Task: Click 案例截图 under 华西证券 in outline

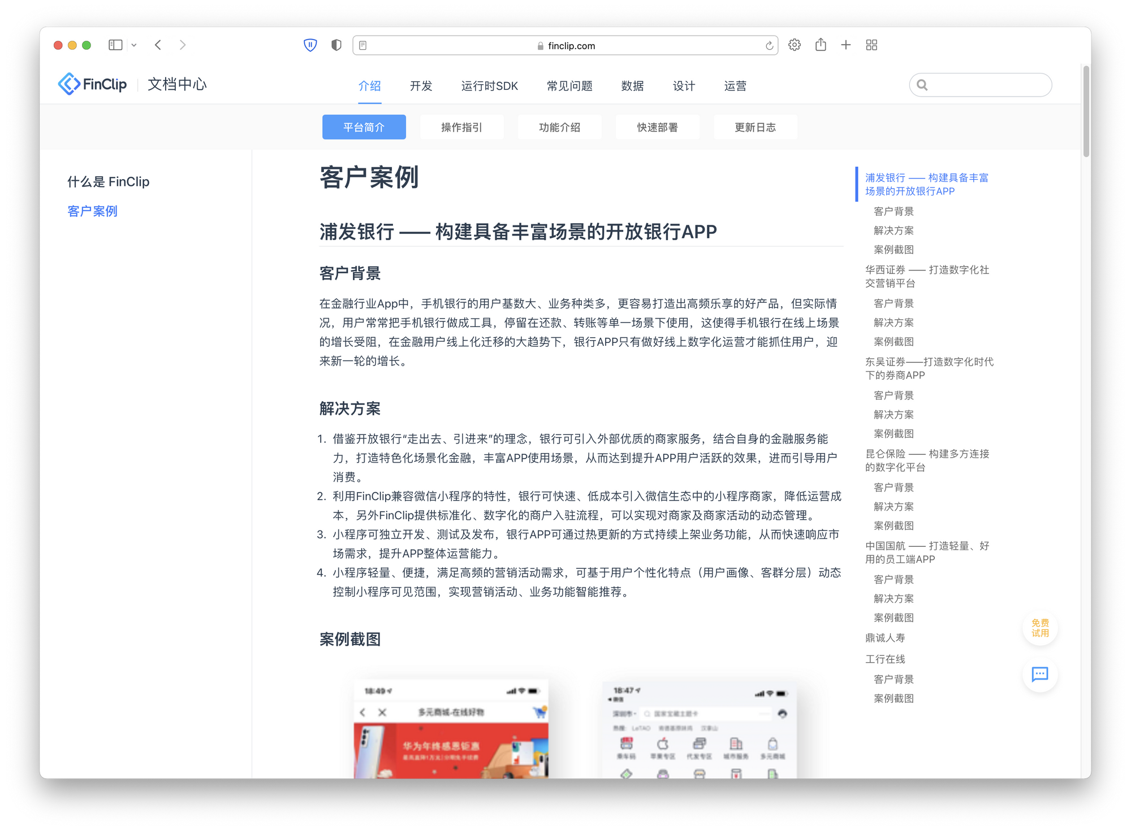Action: [x=894, y=342]
